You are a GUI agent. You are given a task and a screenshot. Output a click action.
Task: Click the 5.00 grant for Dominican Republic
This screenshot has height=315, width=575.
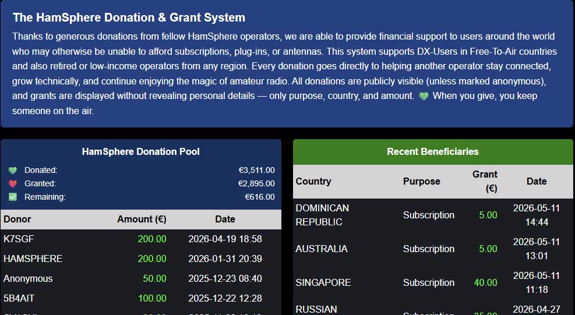coord(488,215)
